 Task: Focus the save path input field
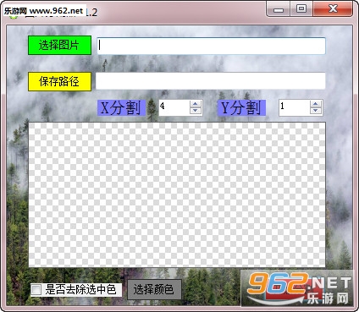tap(211, 81)
